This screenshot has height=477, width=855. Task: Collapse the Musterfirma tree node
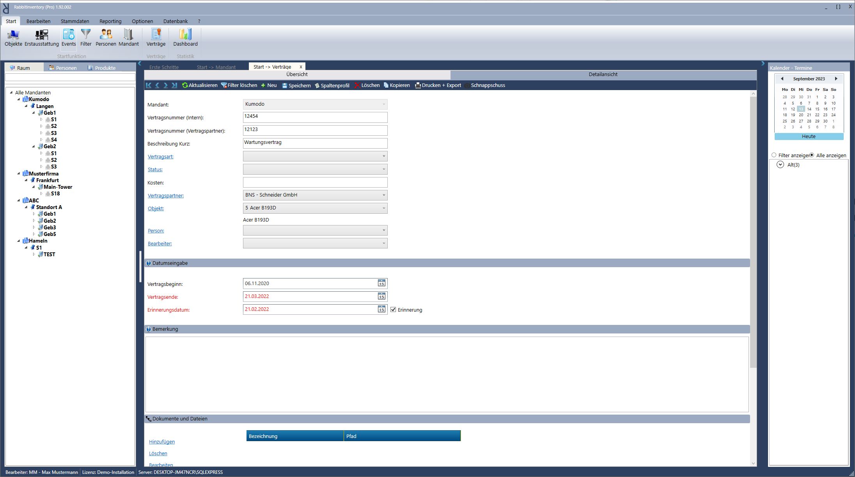[x=19, y=174]
